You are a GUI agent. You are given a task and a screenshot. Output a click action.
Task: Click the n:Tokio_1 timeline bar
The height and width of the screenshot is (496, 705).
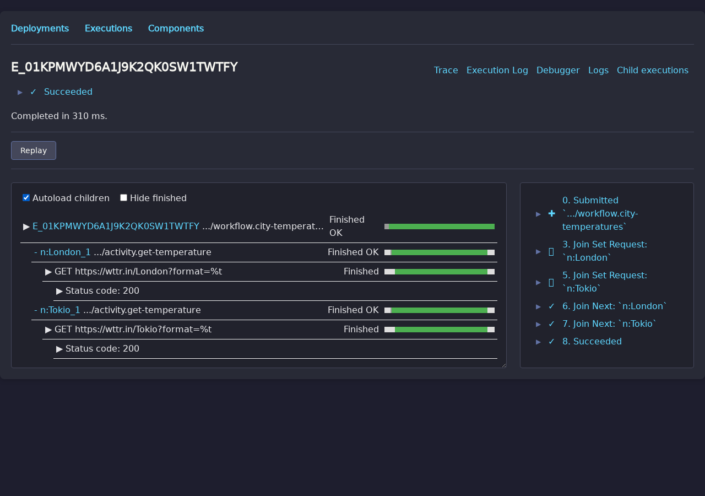click(440, 310)
